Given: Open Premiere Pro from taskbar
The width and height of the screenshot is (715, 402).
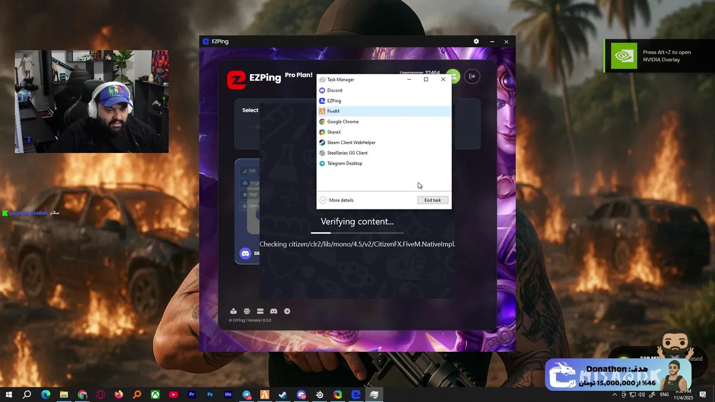Looking at the screenshot, I should pyautogui.click(x=192, y=395).
